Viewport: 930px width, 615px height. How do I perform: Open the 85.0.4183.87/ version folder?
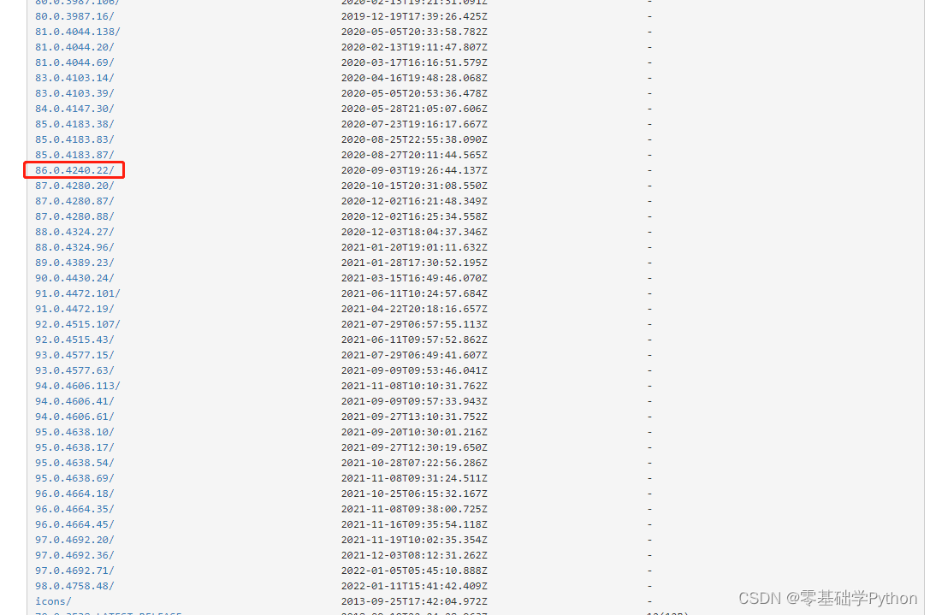74,155
